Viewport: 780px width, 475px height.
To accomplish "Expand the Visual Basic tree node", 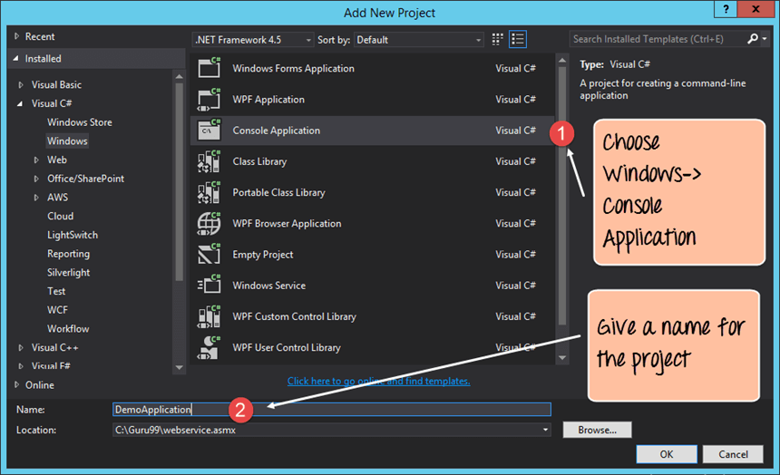I will pos(22,85).
